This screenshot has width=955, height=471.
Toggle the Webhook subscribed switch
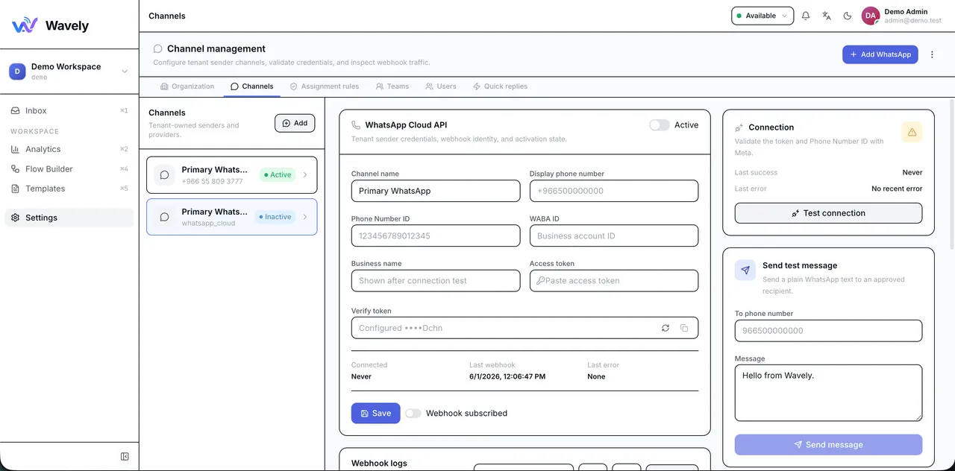tap(413, 413)
